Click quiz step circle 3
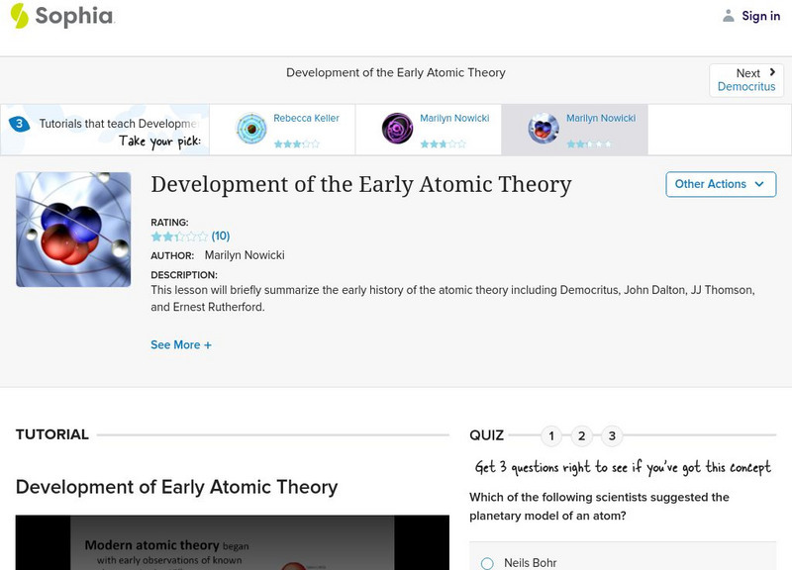Viewport: 792px width, 570px height. tap(611, 434)
